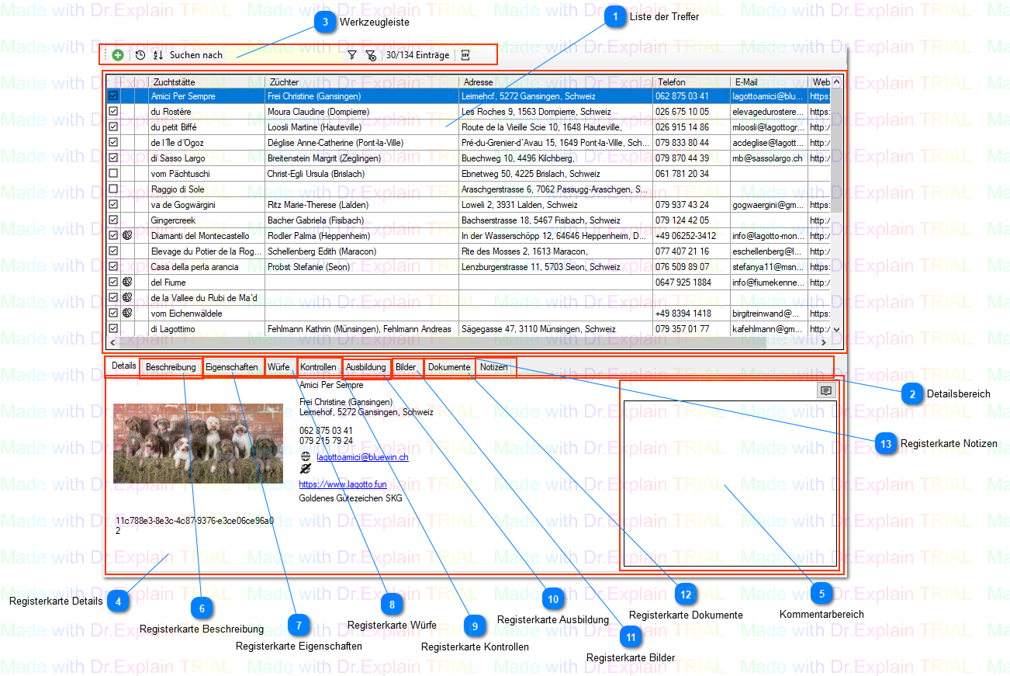
Task: Toggle checkbox for di Lagottimo row
Action: [113, 329]
